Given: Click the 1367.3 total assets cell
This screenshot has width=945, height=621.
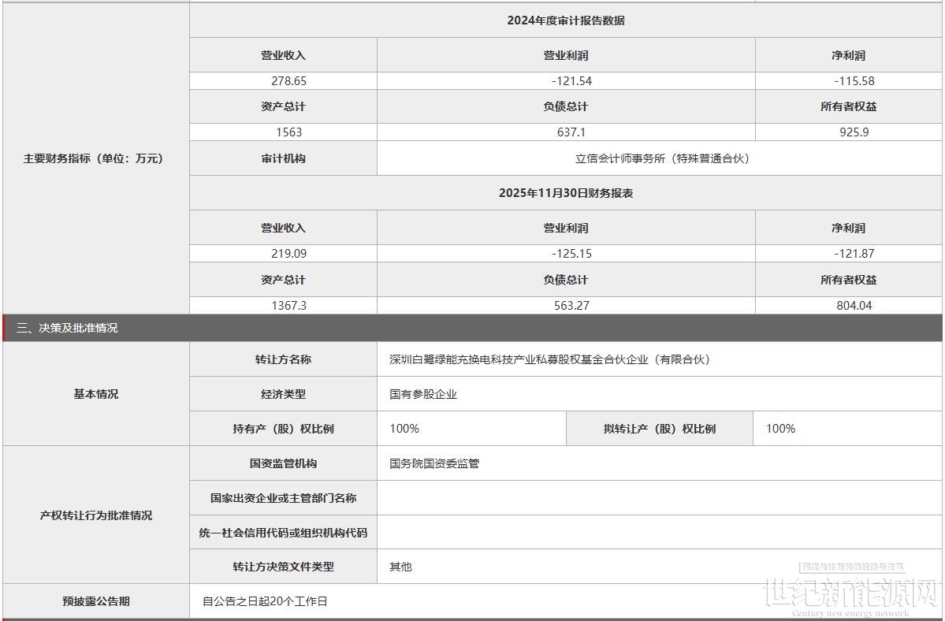Looking at the screenshot, I should coord(288,306).
